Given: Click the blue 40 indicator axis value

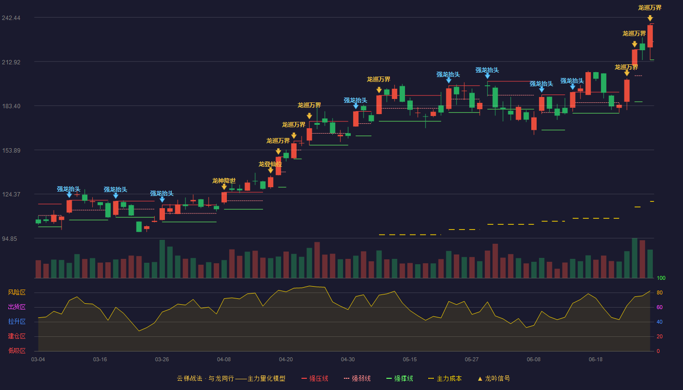Looking at the screenshot, I should click(x=660, y=322).
